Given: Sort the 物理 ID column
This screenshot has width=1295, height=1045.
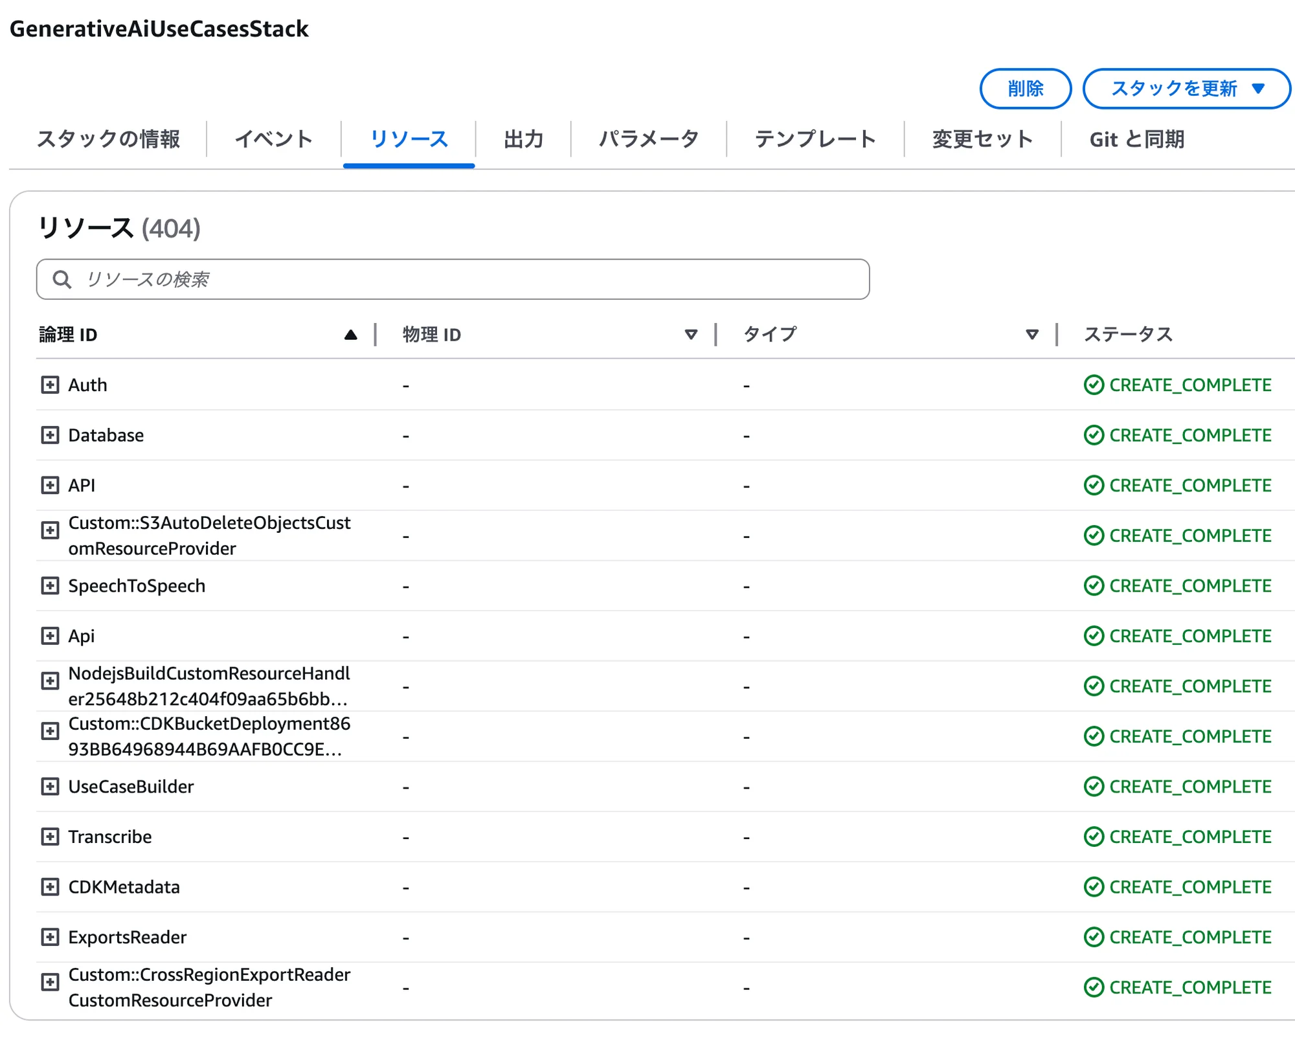Looking at the screenshot, I should coord(691,335).
